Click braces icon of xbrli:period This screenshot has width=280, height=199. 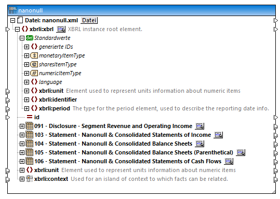point(34,108)
